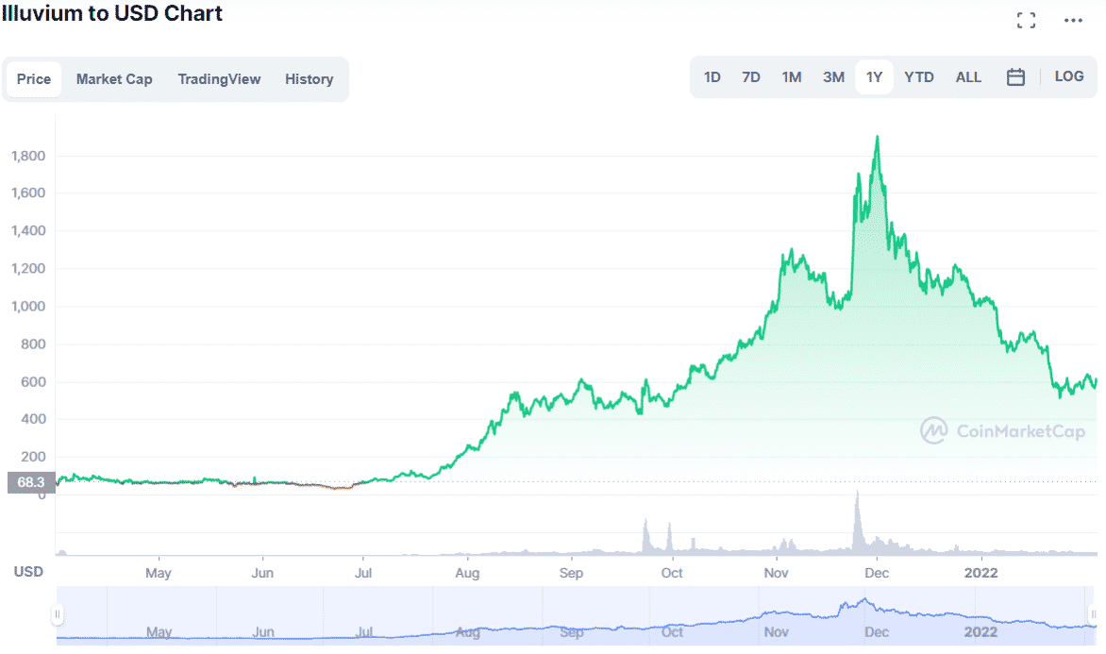Click the 600 y-axis label
This screenshot has width=1106, height=654.
pyautogui.click(x=33, y=381)
